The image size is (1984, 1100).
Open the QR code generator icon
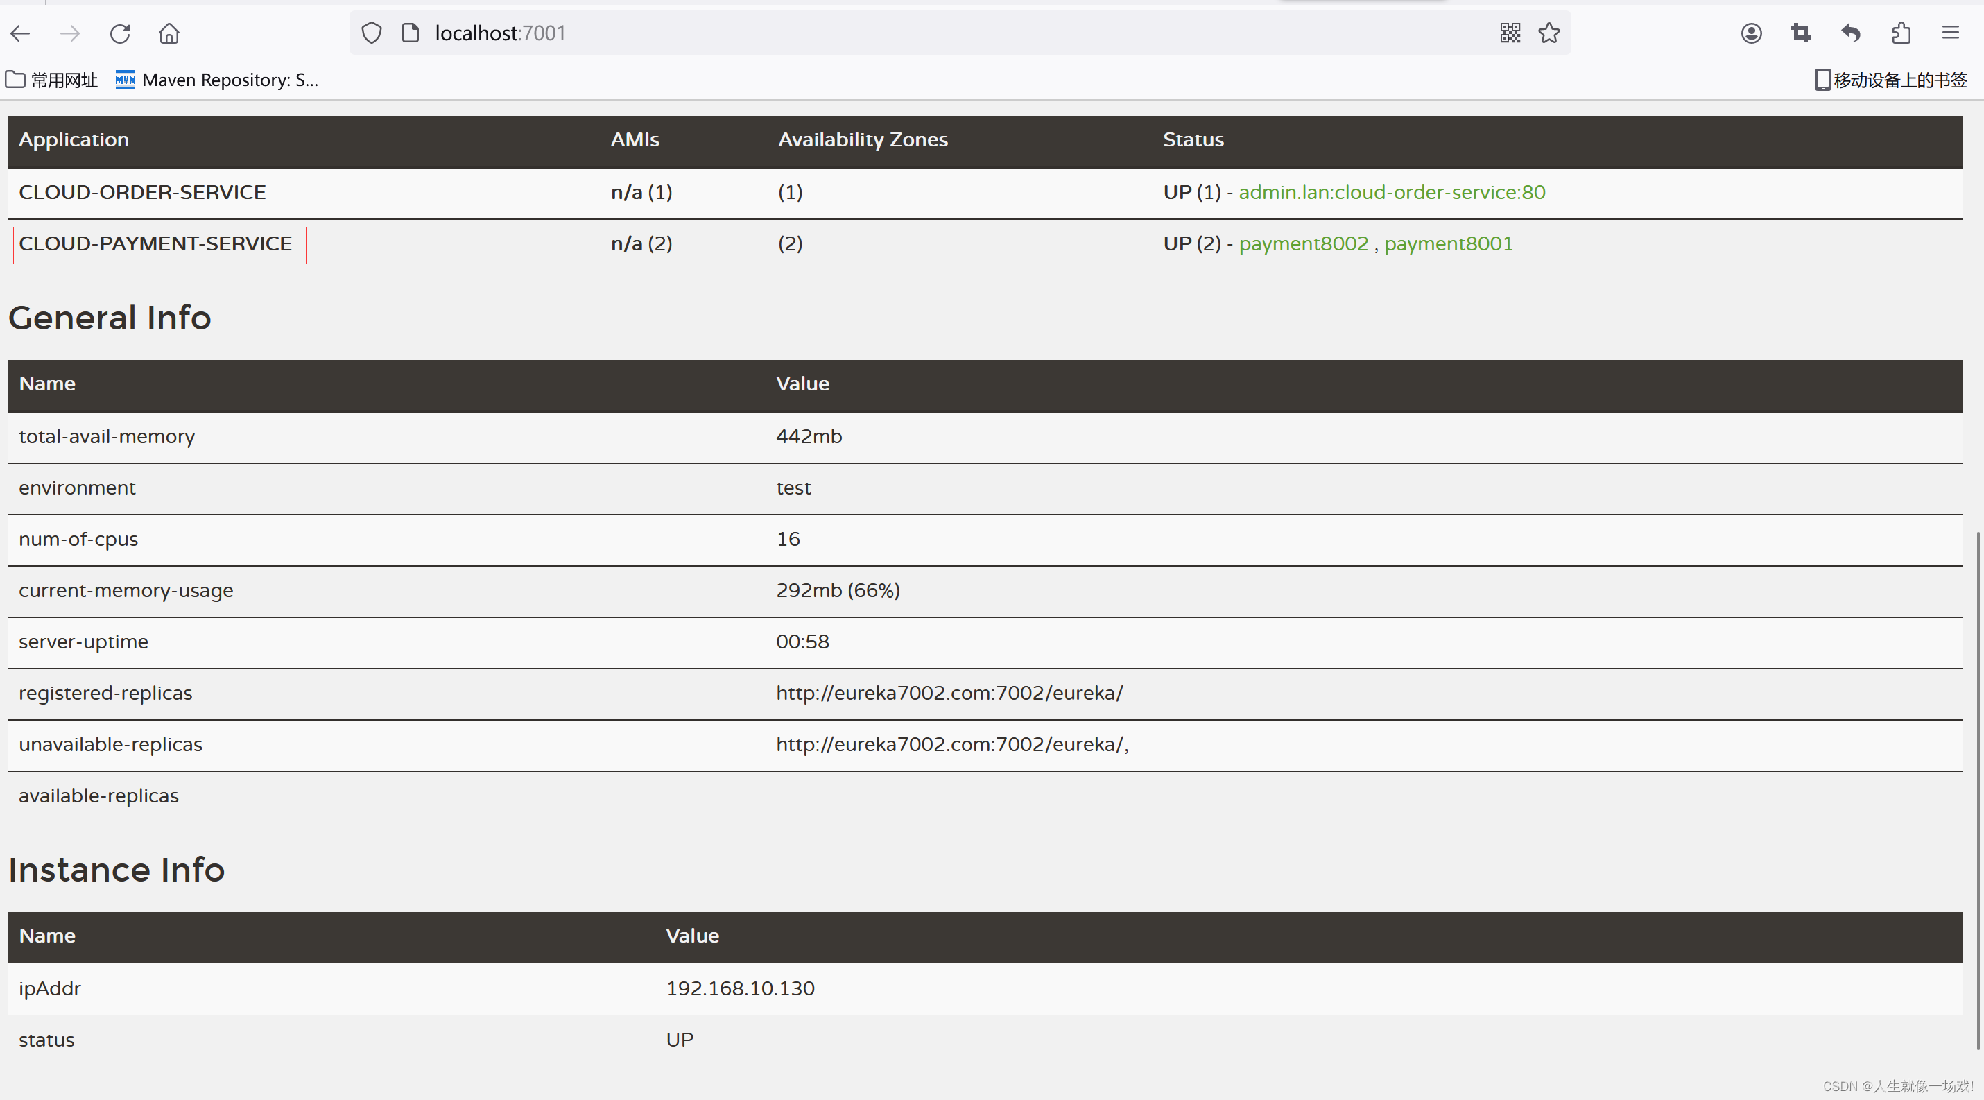pyautogui.click(x=1510, y=33)
